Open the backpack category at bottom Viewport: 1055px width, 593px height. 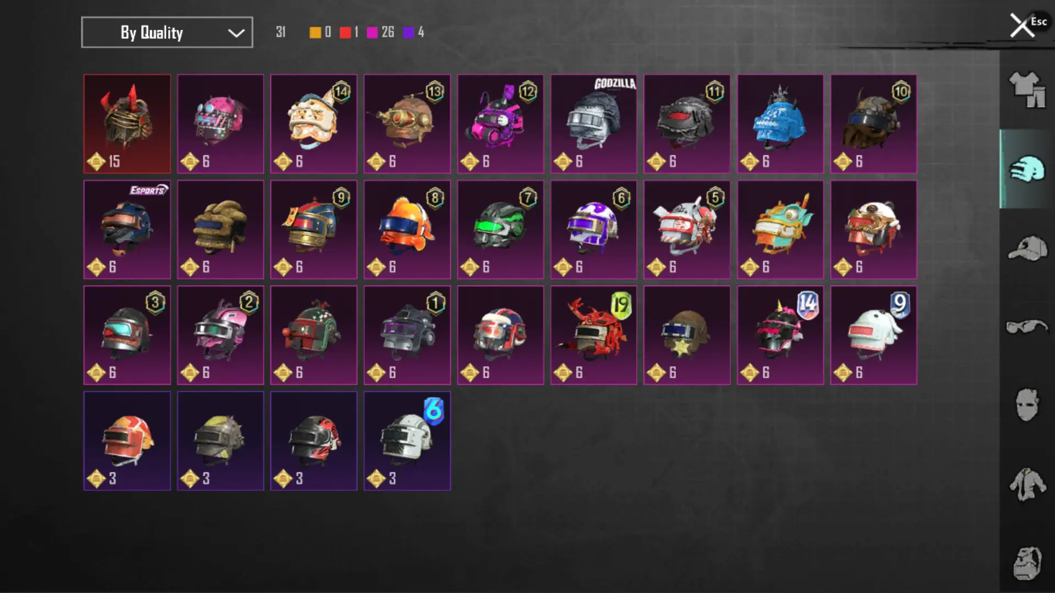click(x=1026, y=563)
